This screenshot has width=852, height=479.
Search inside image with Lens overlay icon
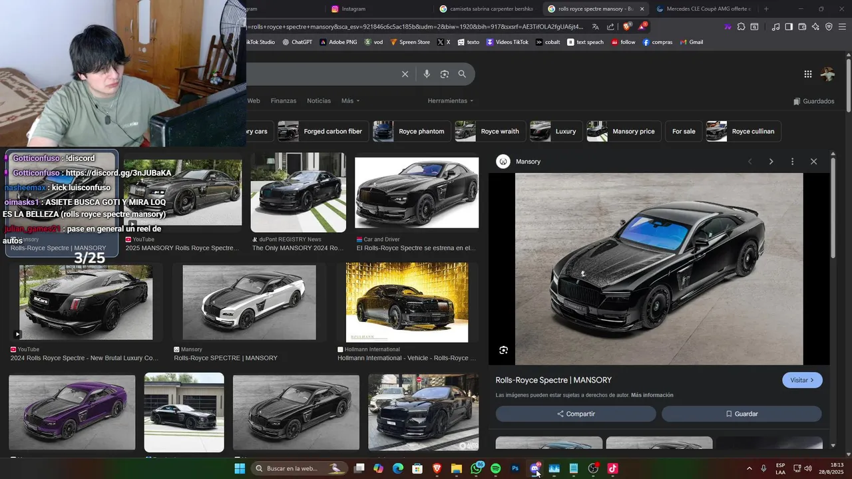[x=504, y=350]
